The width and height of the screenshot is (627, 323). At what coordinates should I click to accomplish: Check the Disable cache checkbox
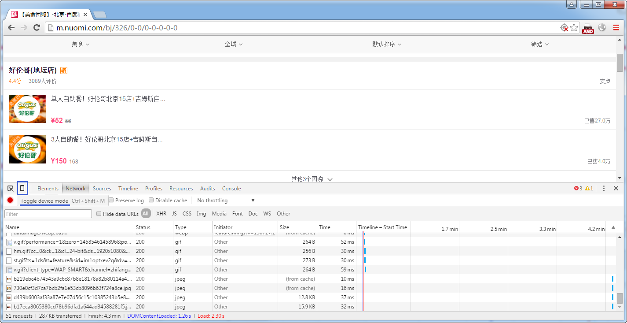pyautogui.click(x=151, y=200)
